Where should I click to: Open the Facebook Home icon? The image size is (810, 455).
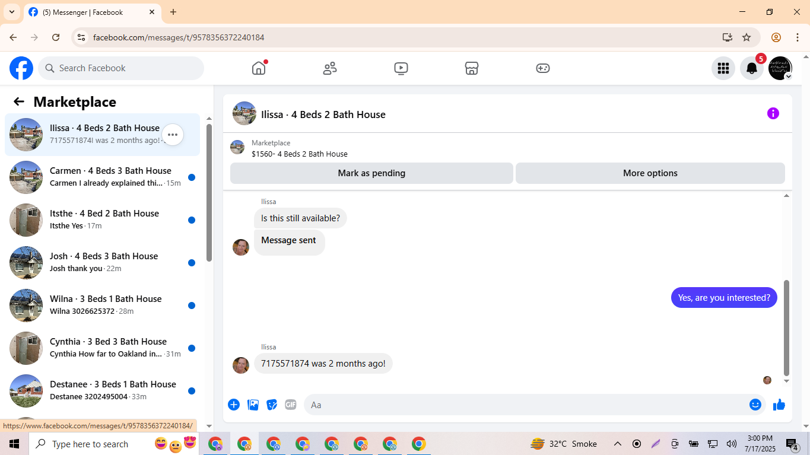[x=259, y=68]
